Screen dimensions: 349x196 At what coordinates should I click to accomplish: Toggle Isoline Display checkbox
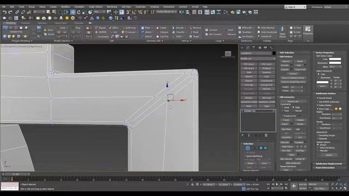pyautogui.click(x=317, y=105)
